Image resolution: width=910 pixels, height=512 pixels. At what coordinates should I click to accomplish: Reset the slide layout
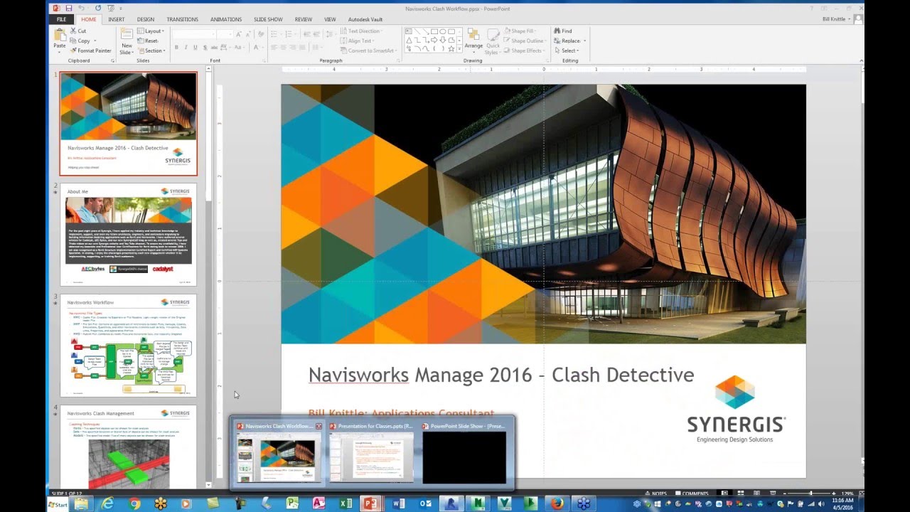click(x=148, y=41)
